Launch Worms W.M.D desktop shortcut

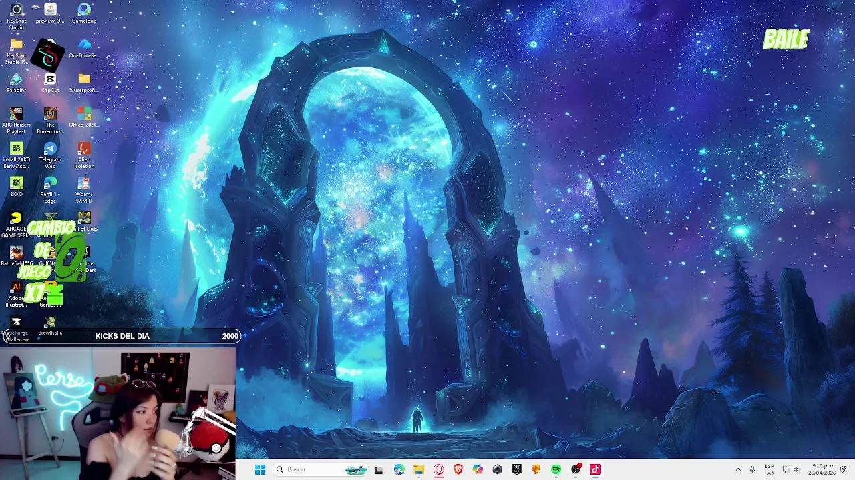[84, 191]
